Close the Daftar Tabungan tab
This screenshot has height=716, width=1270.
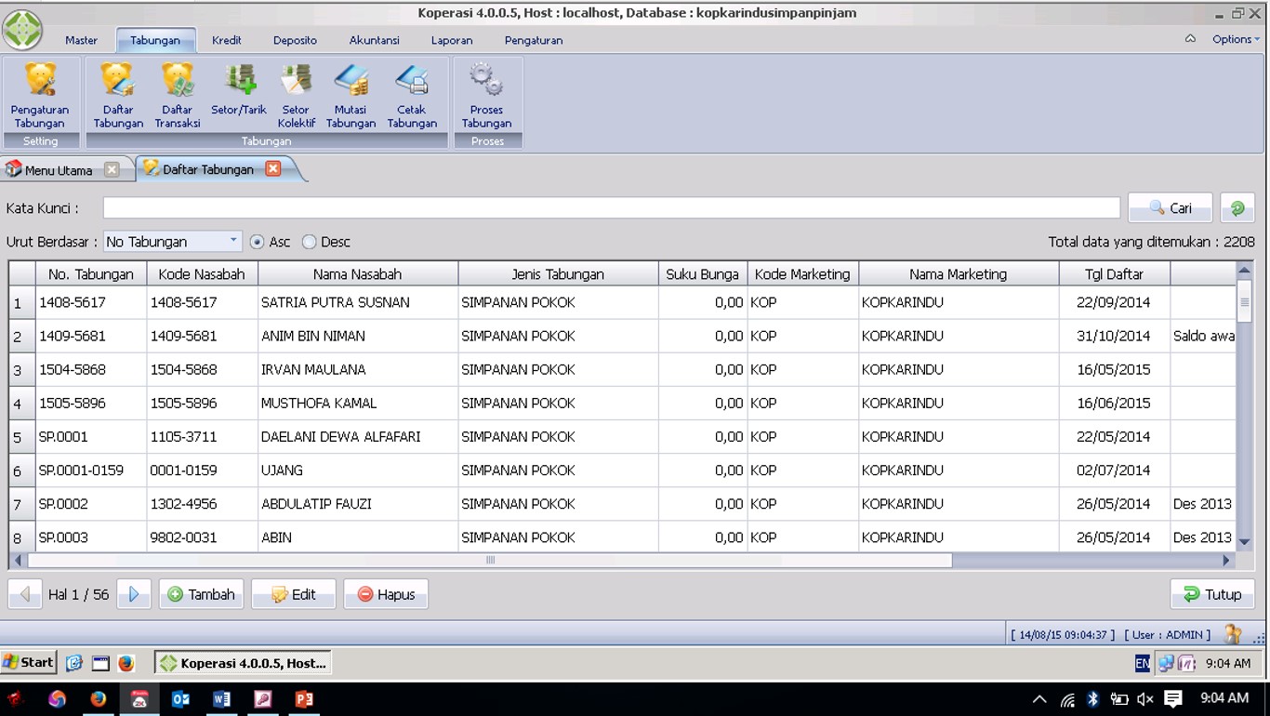point(272,168)
